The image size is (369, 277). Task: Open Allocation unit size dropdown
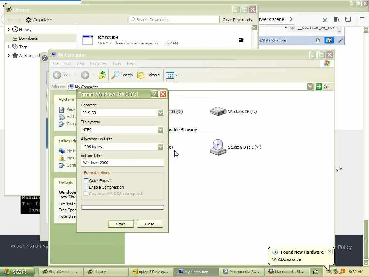[160, 147]
